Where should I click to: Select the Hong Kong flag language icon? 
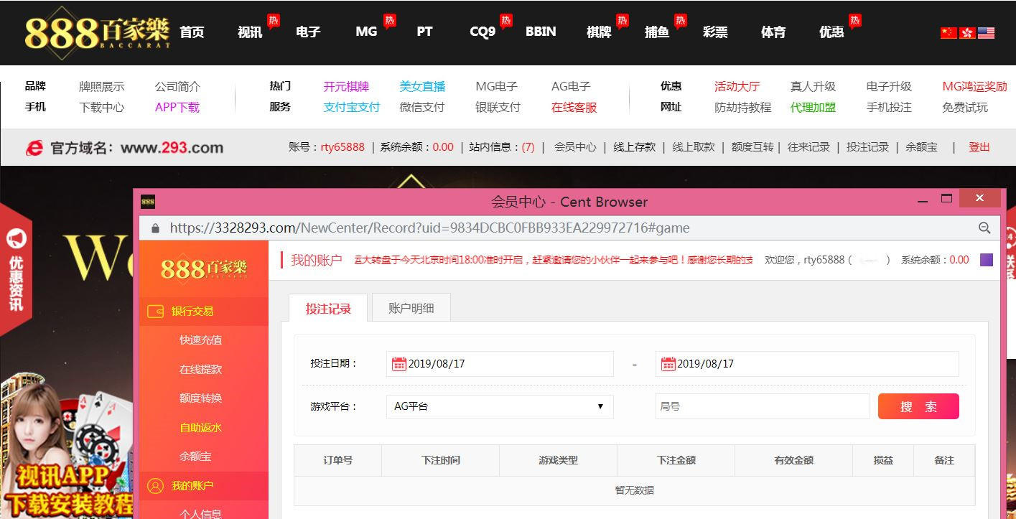[967, 32]
